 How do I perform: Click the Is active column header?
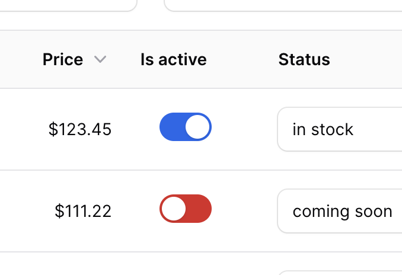pyautogui.click(x=173, y=59)
